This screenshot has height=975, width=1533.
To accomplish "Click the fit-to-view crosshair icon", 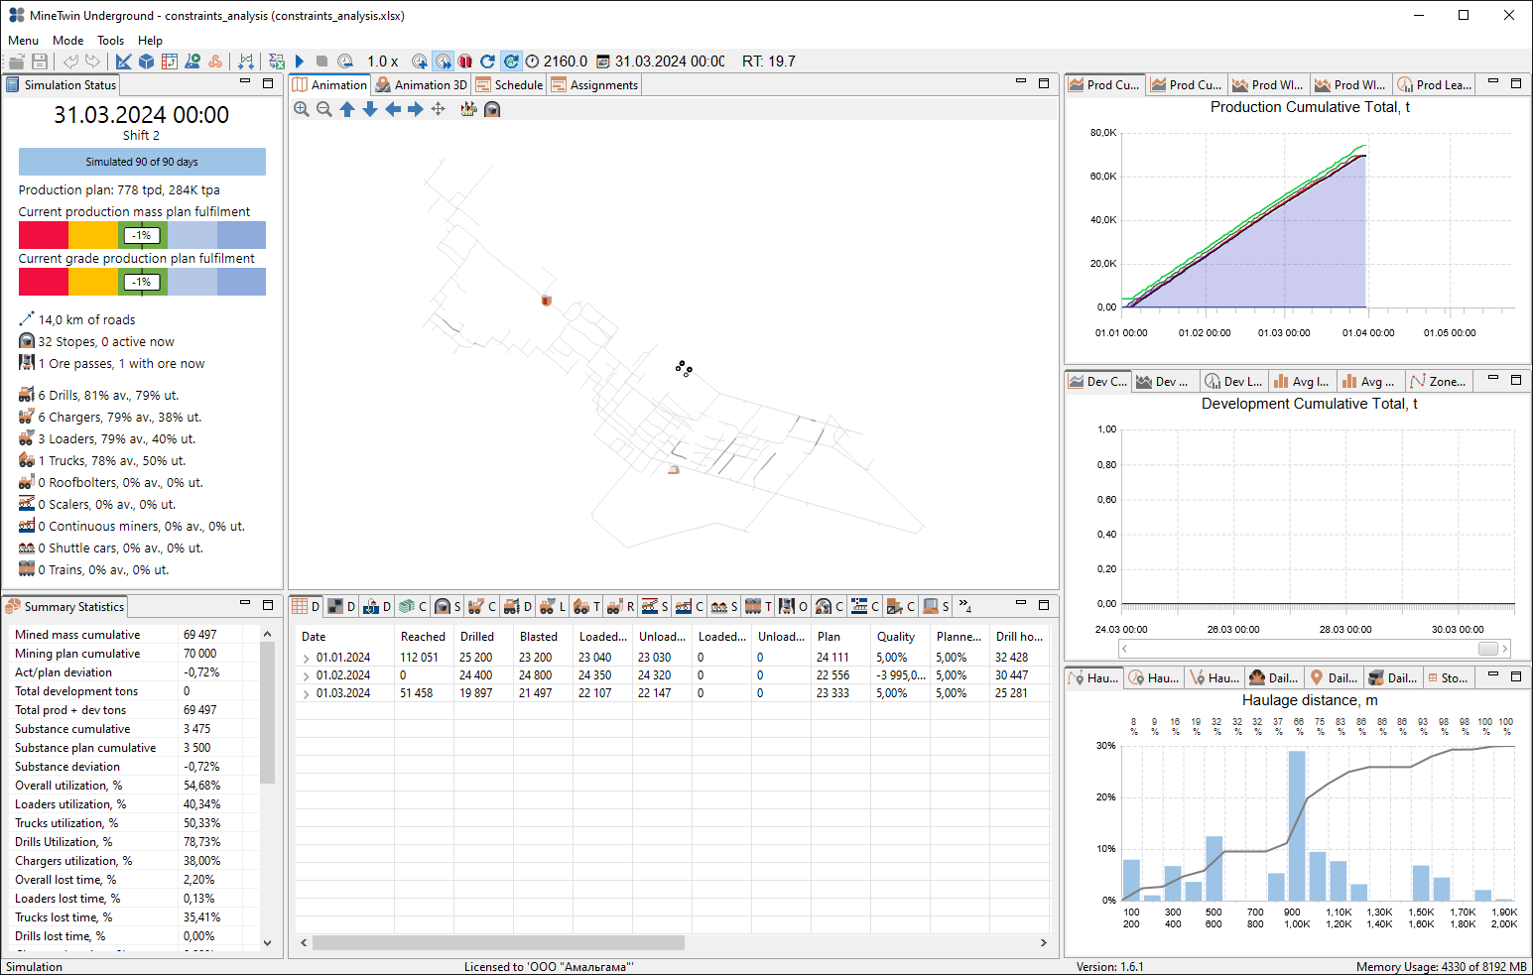I will coord(439,109).
